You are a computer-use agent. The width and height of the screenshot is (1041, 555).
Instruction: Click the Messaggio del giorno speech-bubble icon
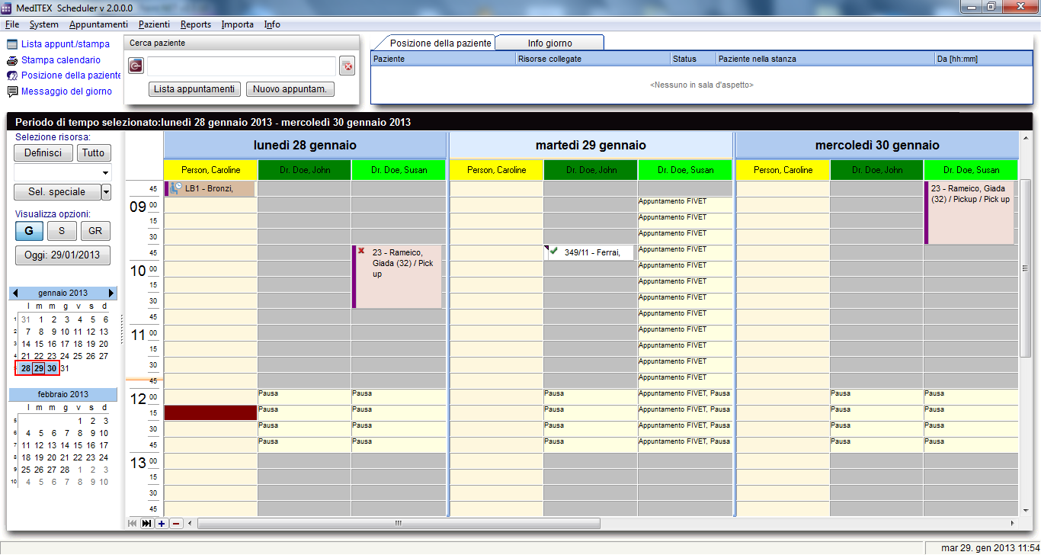[x=12, y=91]
